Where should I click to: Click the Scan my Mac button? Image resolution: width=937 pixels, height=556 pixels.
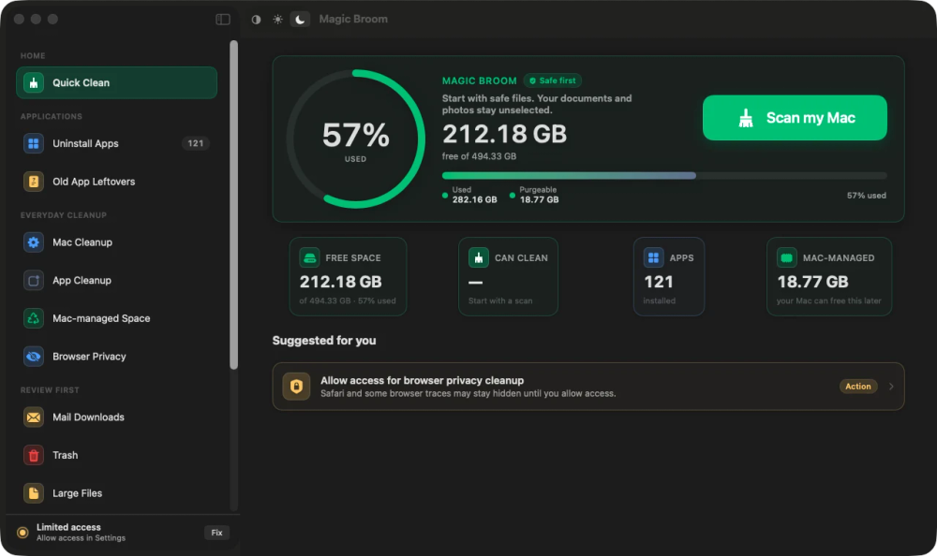tap(795, 118)
